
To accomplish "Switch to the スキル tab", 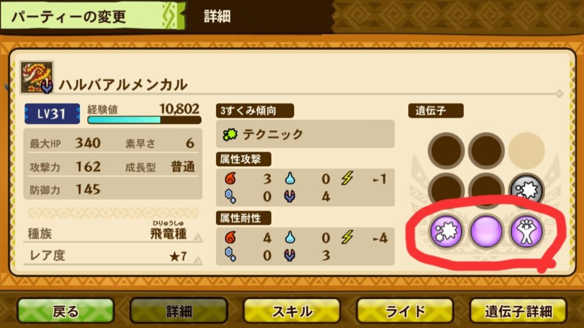I will [292, 311].
